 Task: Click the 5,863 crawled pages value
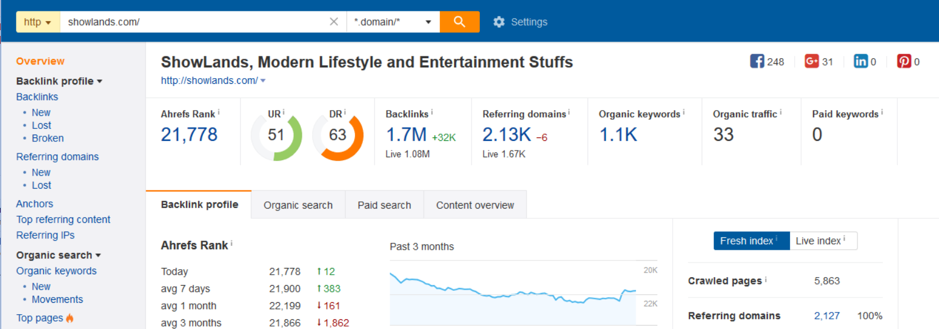827,281
